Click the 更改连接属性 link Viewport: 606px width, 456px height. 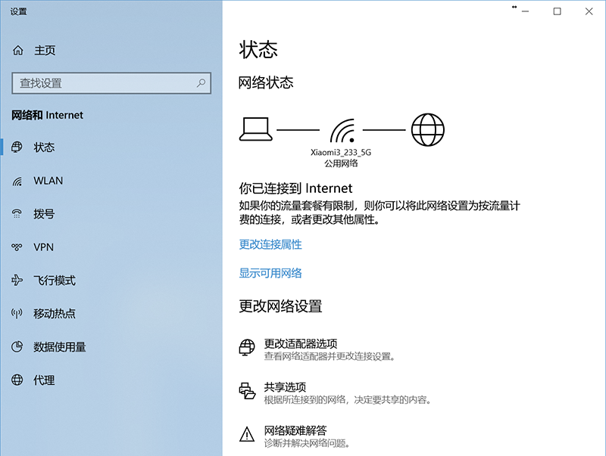point(270,244)
